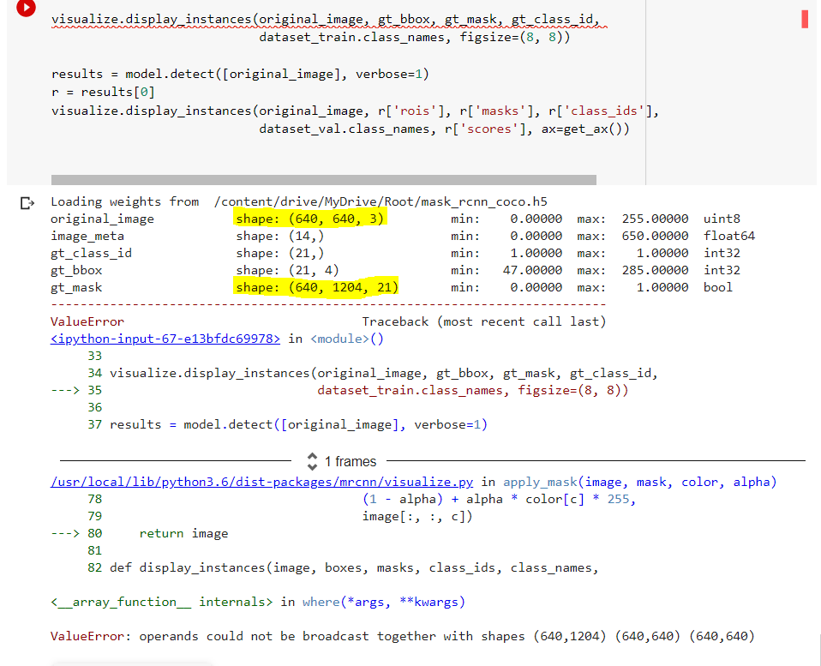Click the shape '(14,)' of image_meta

click(x=306, y=236)
